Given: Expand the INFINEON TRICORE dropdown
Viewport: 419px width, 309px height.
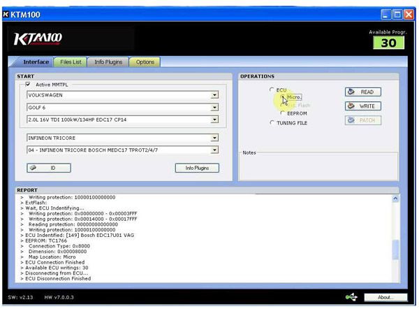Looking at the screenshot, I should click(214, 138).
